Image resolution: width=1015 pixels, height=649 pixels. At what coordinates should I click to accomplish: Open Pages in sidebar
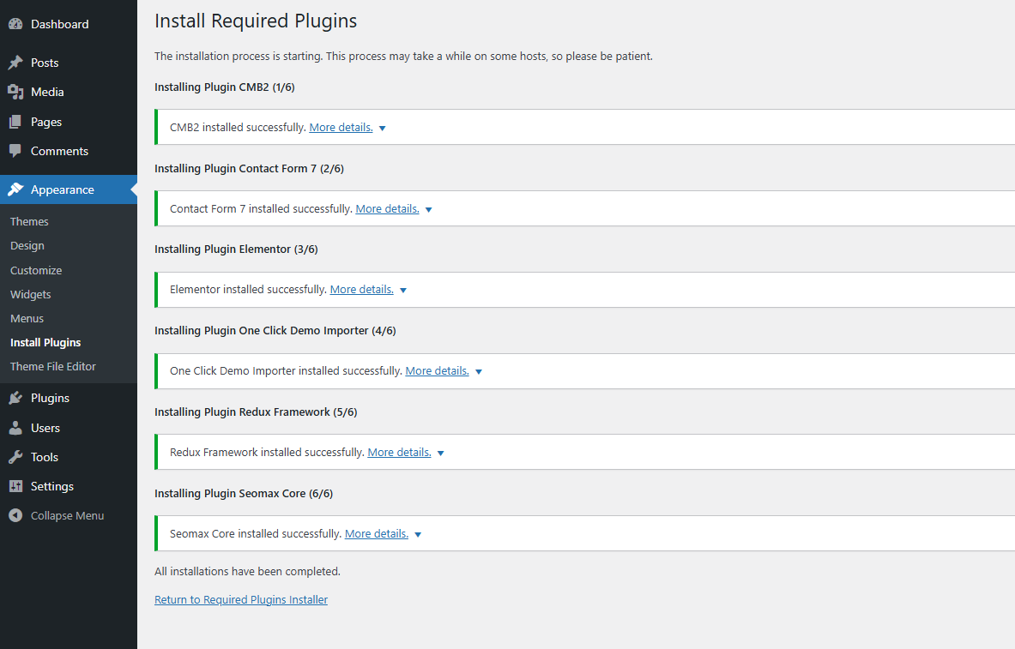coord(46,122)
